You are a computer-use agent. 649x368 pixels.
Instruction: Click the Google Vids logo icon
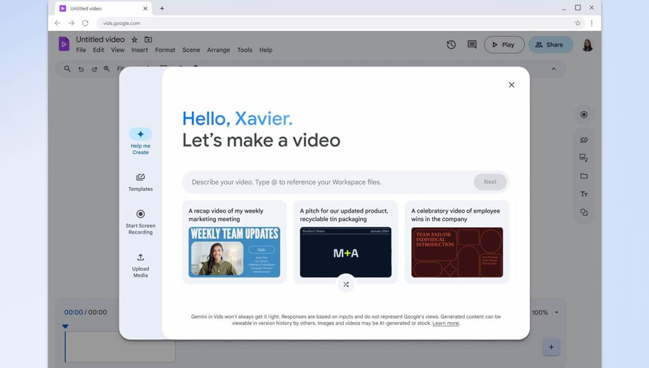pyautogui.click(x=64, y=44)
